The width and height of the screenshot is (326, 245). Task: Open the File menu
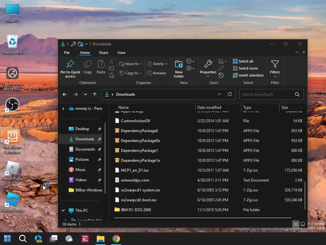67,53
